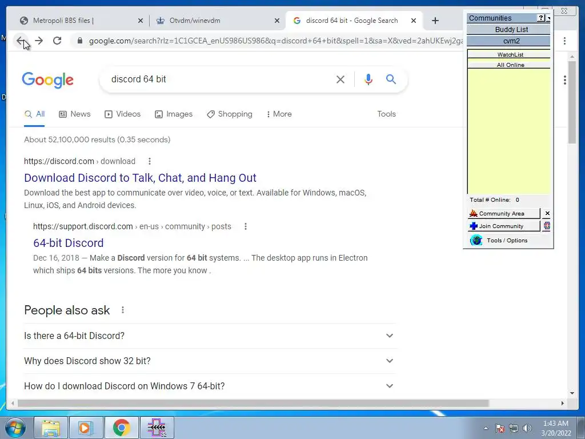Click the Chrome address bar URL
The width and height of the screenshot is (585, 439).
click(275, 41)
